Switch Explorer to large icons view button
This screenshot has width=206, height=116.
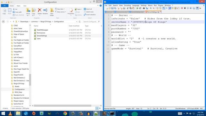[100, 108]
